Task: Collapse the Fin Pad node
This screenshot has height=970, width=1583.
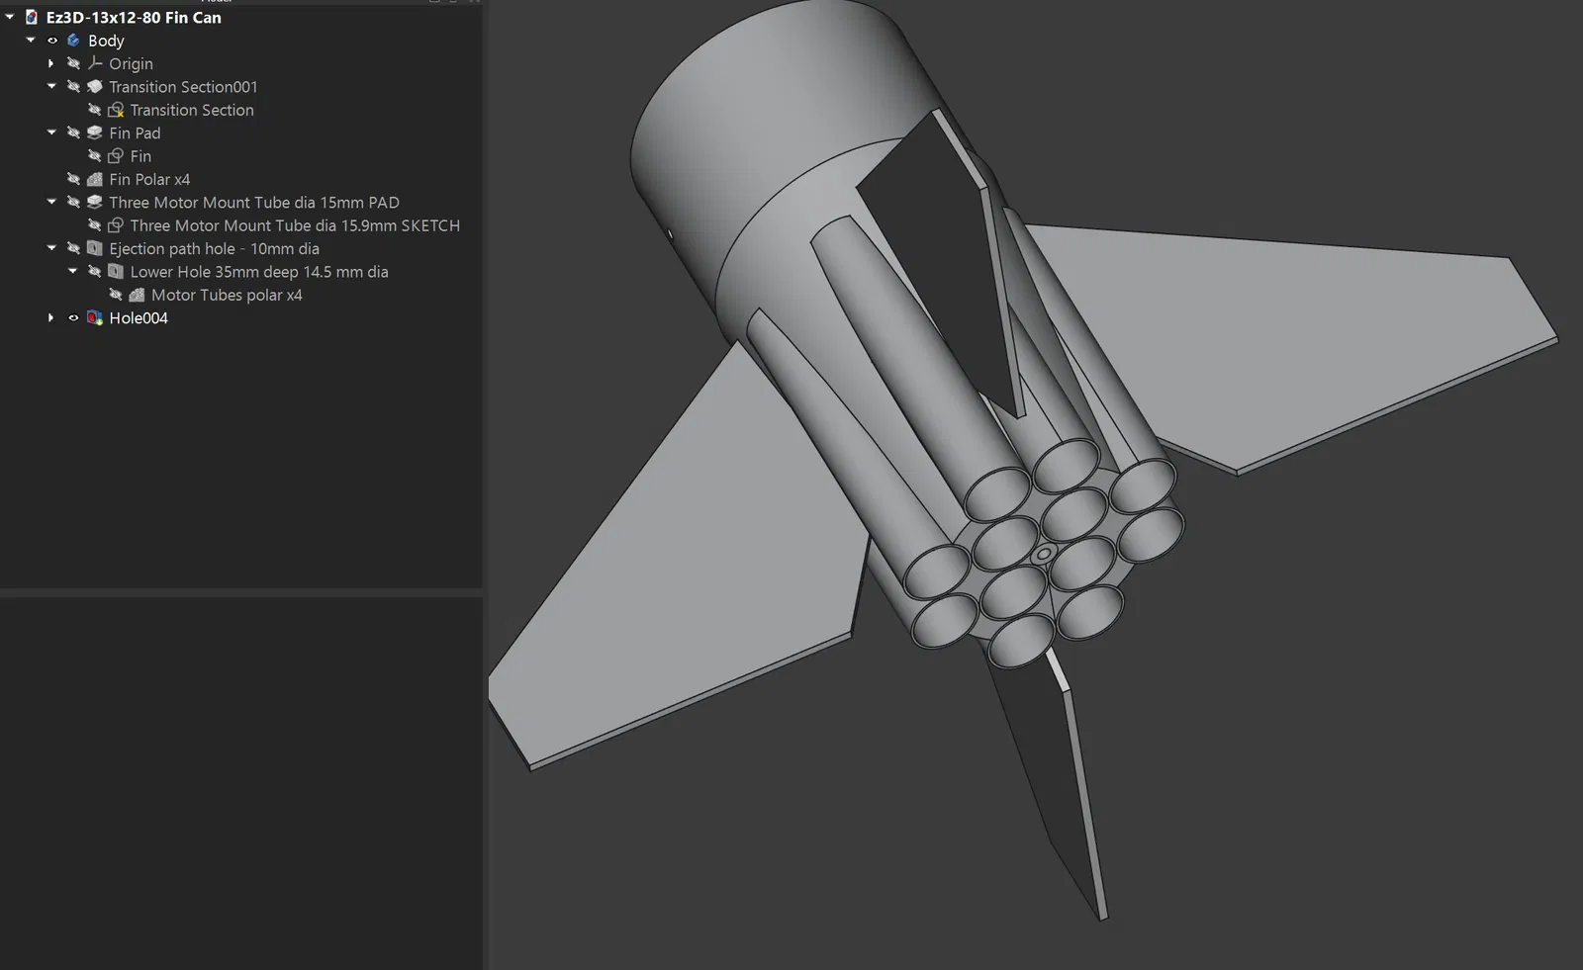Action: tap(51, 132)
